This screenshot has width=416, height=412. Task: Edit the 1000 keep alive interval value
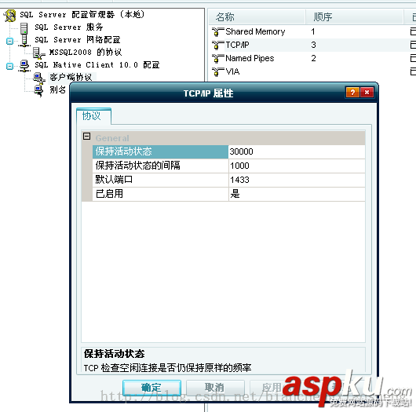pos(297,166)
